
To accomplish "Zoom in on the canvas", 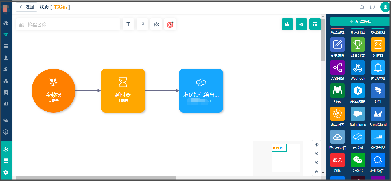I will tap(317, 154).
